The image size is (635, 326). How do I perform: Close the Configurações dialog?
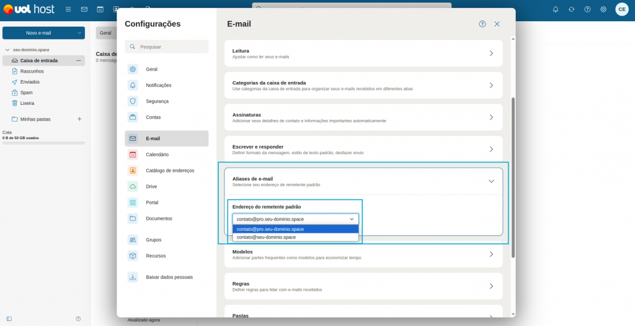497,24
